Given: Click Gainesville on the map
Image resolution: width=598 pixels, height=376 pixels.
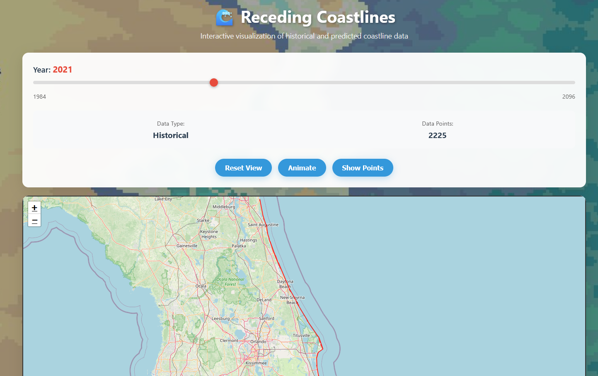Looking at the screenshot, I should (187, 246).
